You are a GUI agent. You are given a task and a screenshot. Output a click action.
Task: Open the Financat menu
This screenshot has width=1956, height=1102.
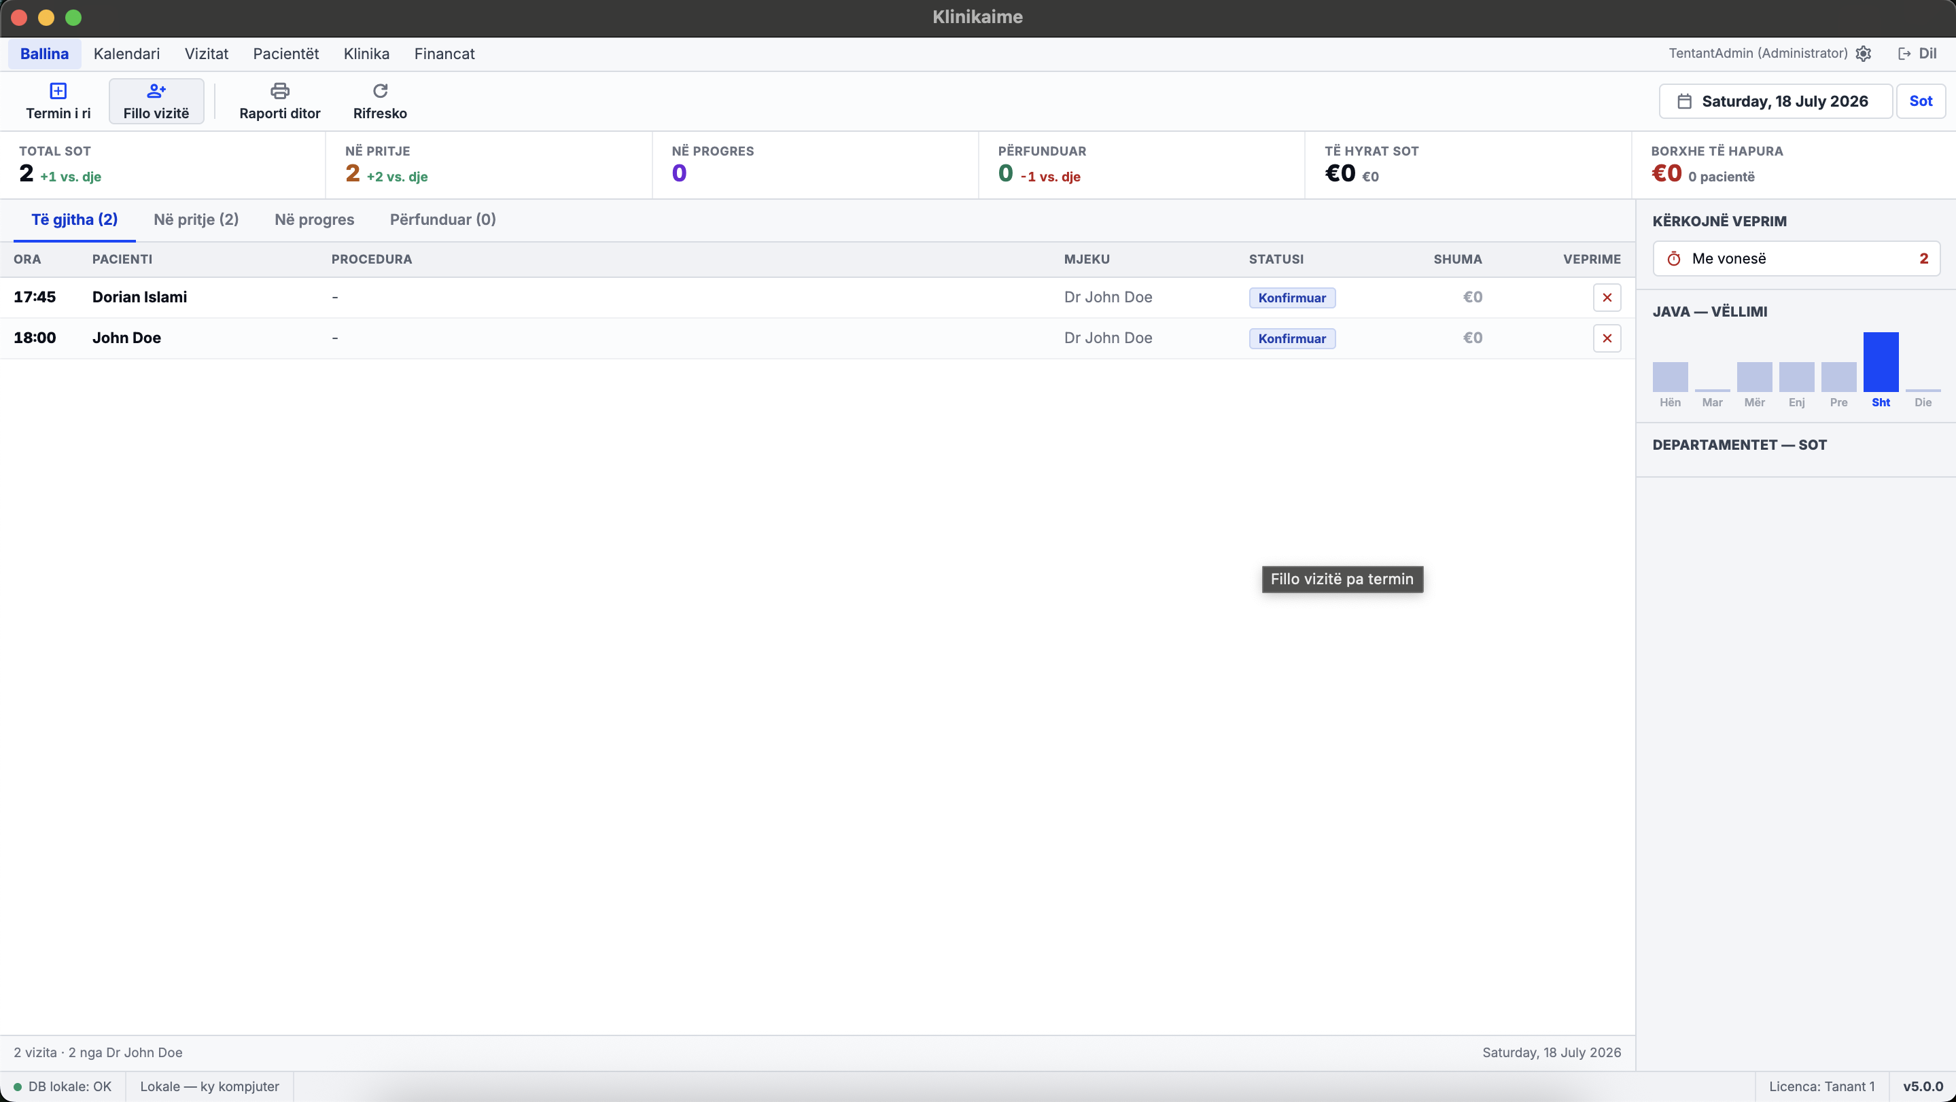[x=444, y=54]
